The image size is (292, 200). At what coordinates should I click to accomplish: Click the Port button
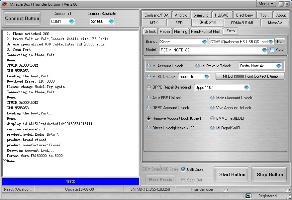[280, 41]
